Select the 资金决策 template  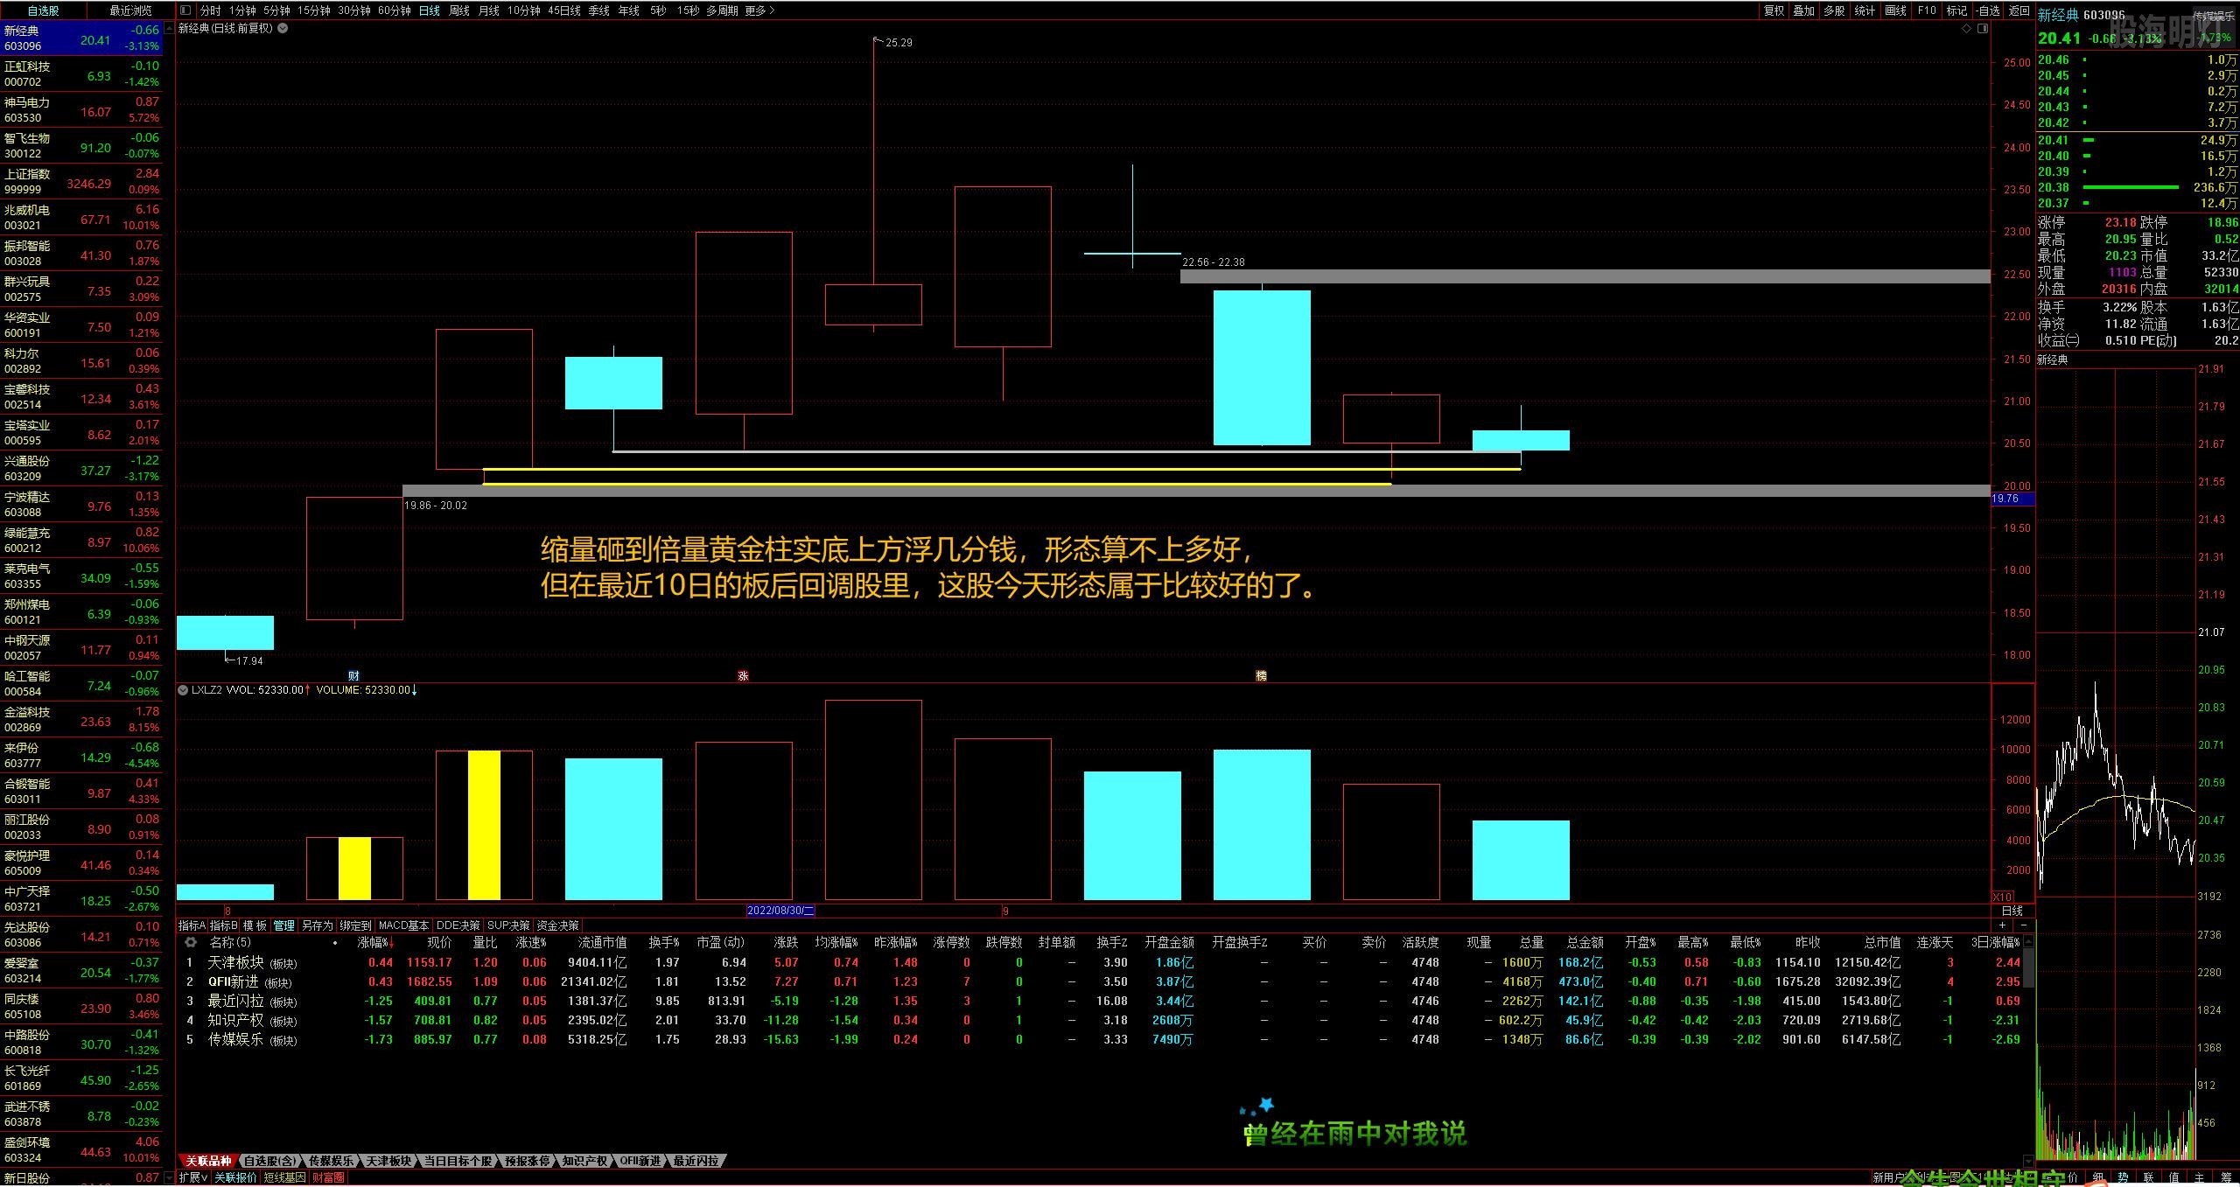tap(558, 925)
